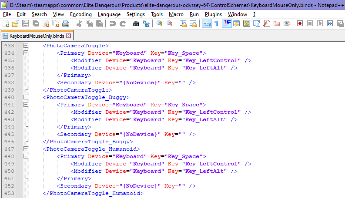Open Find with the binoculars icon
The width and height of the screenshot is (345, 198).
point(136,23)
